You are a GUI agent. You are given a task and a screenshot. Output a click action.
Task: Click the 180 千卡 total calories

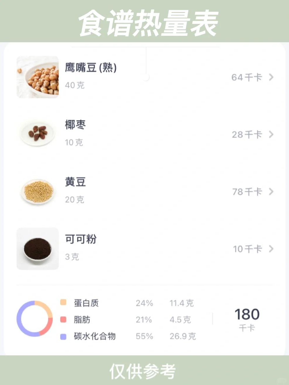(247, 319)
